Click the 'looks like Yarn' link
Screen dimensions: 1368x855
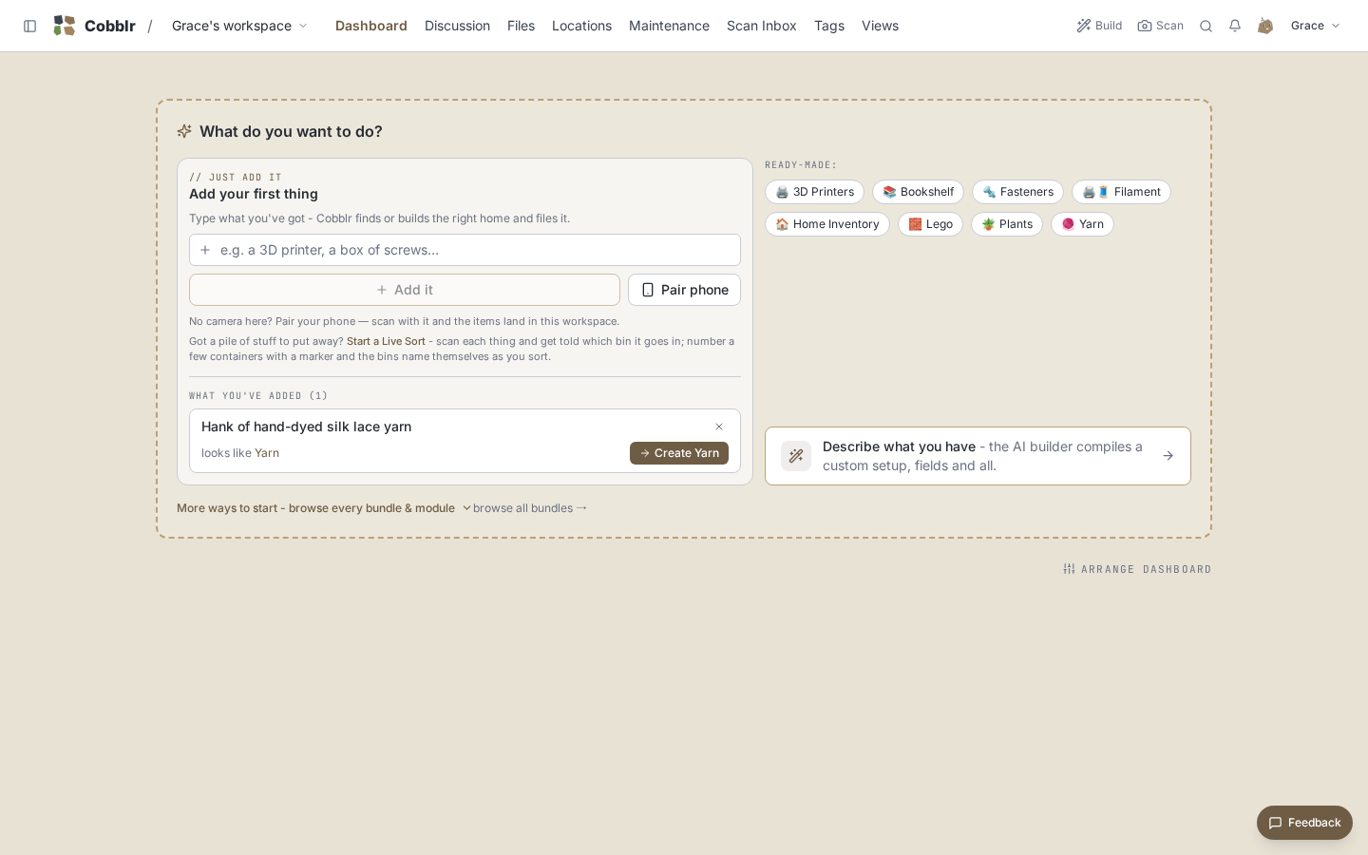[267, 453]
